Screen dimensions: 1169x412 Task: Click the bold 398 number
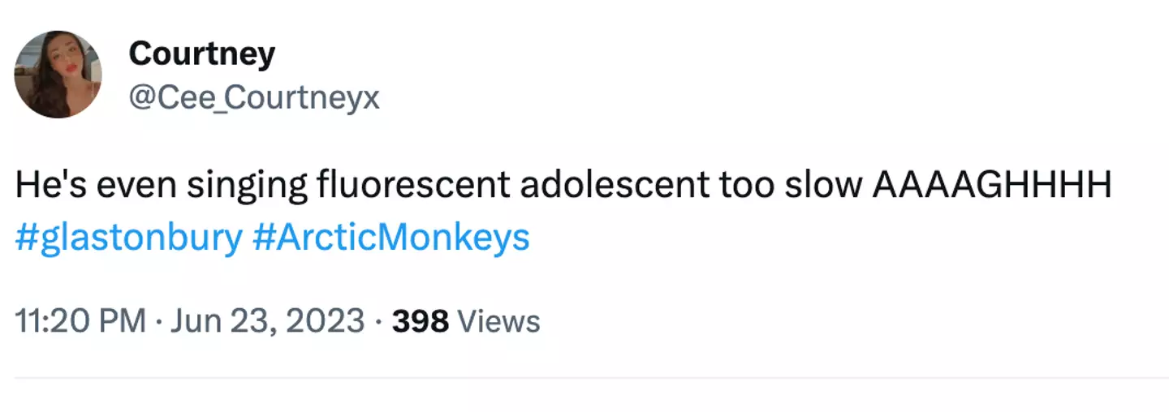pos(421,321)
